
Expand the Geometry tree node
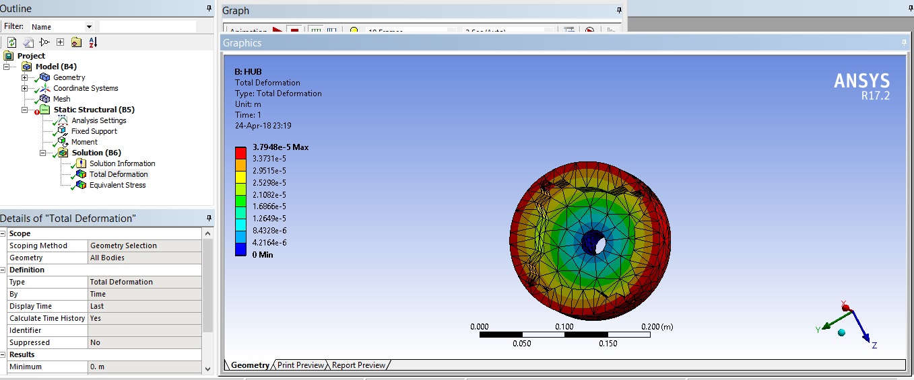point(25,77)
